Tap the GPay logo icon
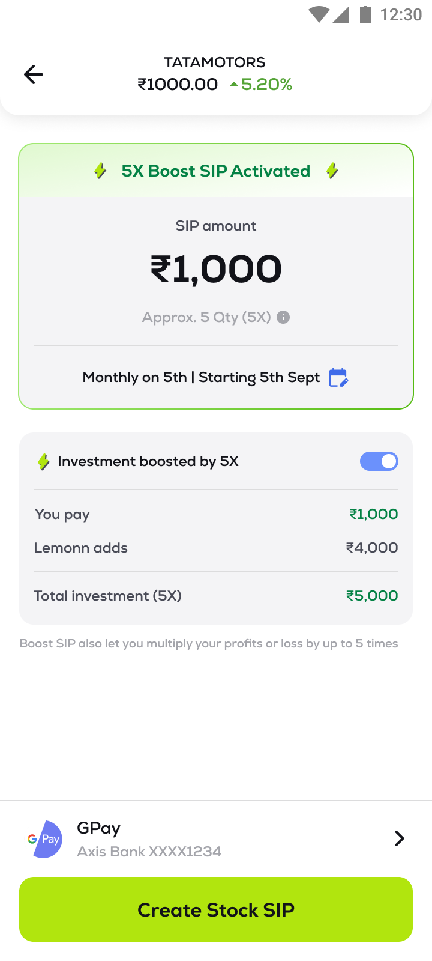Image resolution: width=432 pixels, height=961 pixels. click(45, 839)
